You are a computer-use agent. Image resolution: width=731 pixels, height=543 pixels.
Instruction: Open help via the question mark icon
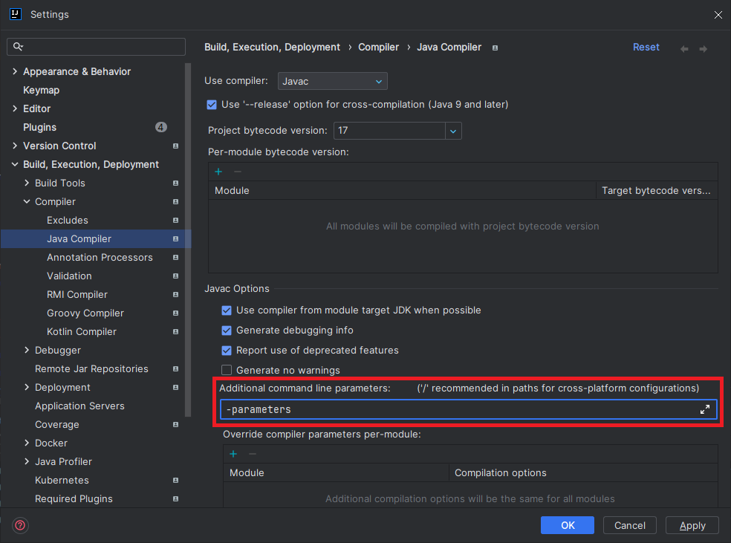[21, 525]
